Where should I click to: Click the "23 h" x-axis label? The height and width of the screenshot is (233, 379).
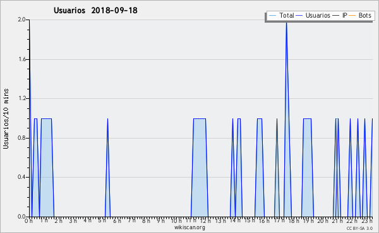367,220
